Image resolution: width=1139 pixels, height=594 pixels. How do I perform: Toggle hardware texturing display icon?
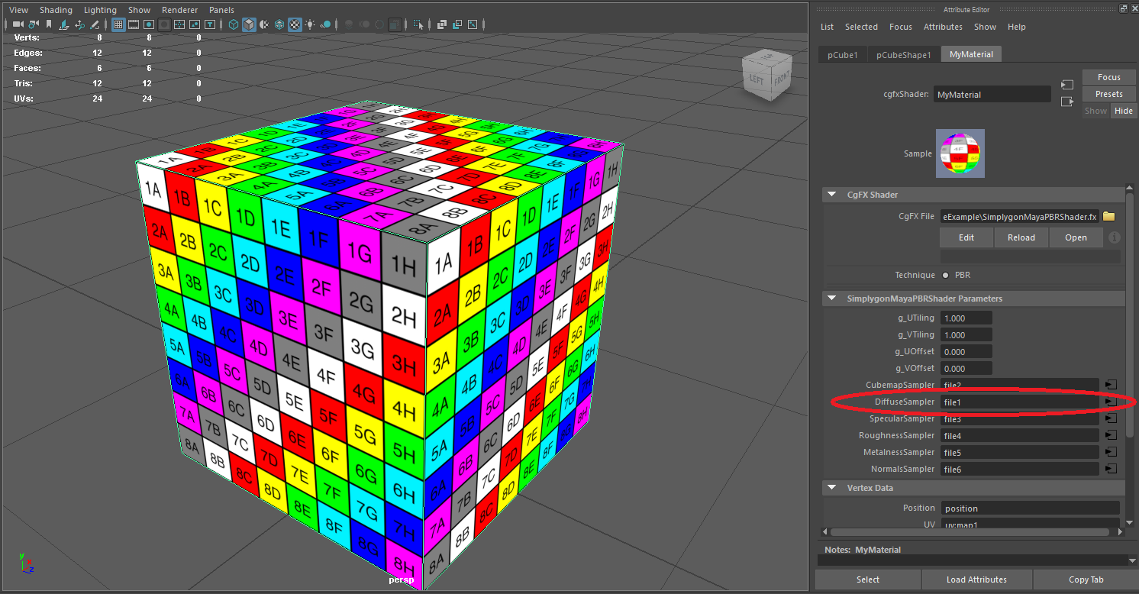[295, 24]
